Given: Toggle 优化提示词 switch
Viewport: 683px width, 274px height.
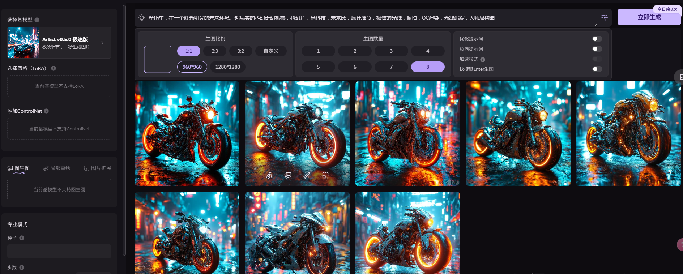Looking at the screenshot, I should [x=597, y=39].
